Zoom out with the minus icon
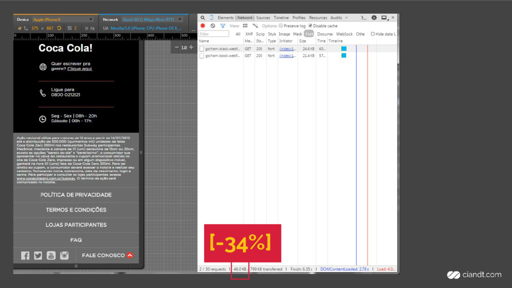Image resolution: width=512 pixels, height=288 pixels. [176, 47]
